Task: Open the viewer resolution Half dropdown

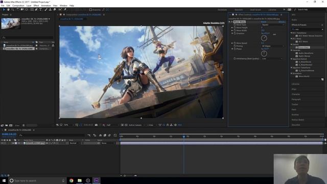Action: pos(113,125)
